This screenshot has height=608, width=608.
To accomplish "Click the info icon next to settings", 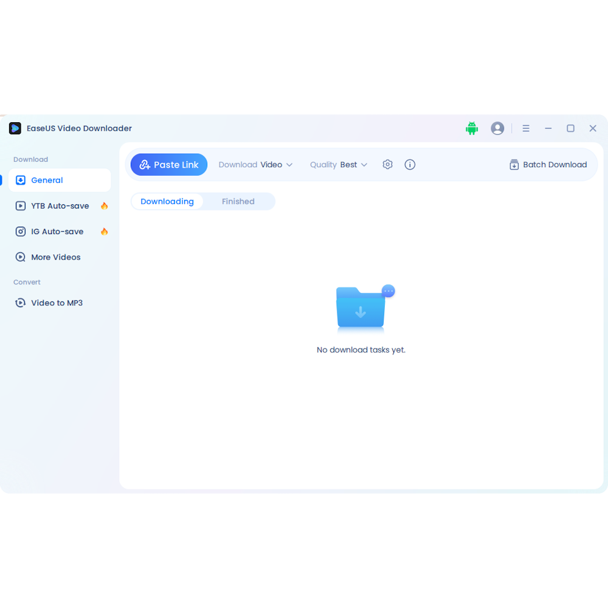I will (410, 164).
